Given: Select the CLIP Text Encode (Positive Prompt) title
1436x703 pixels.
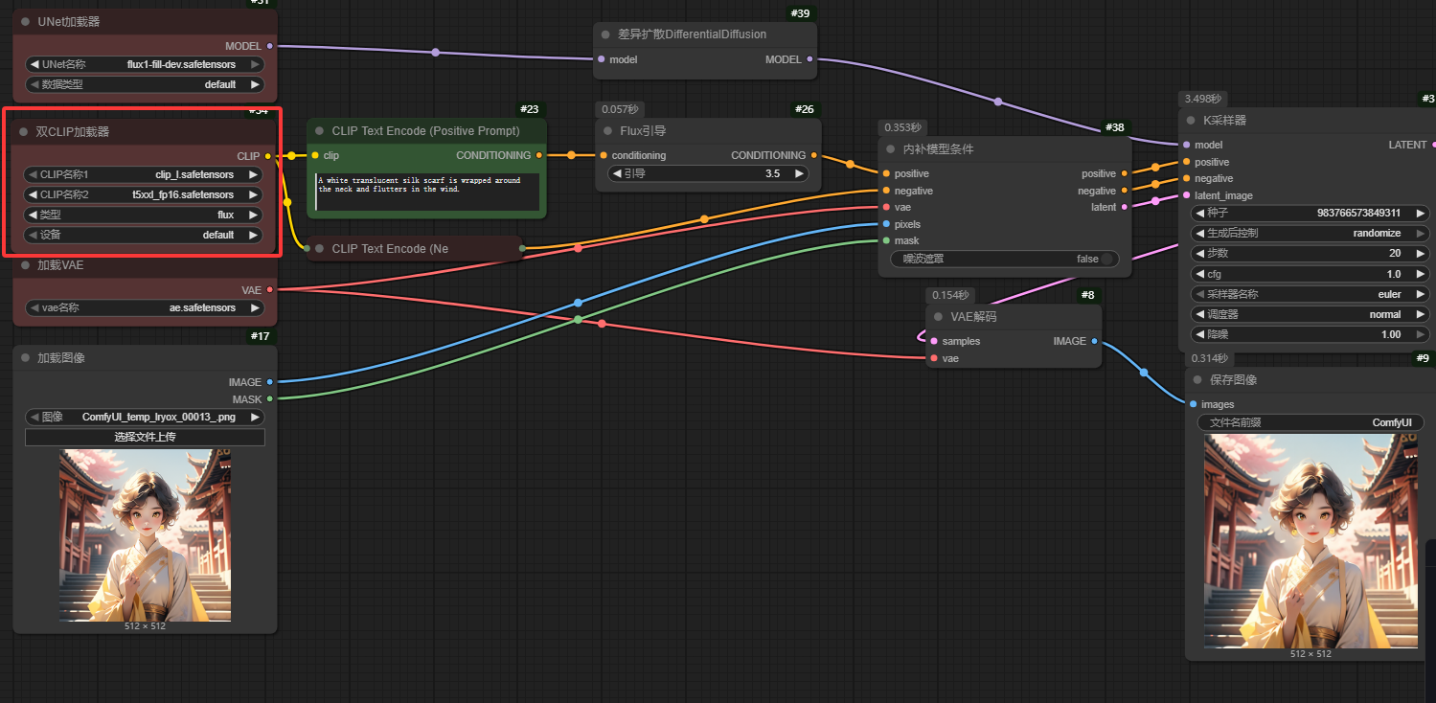Looking at the screenshot, I should point(425,131).
